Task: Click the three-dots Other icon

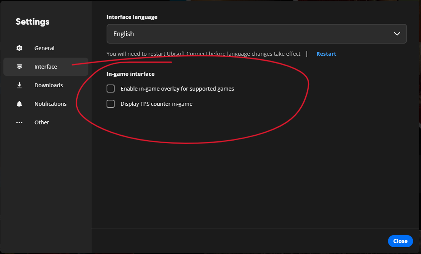Action: (19, 122)
